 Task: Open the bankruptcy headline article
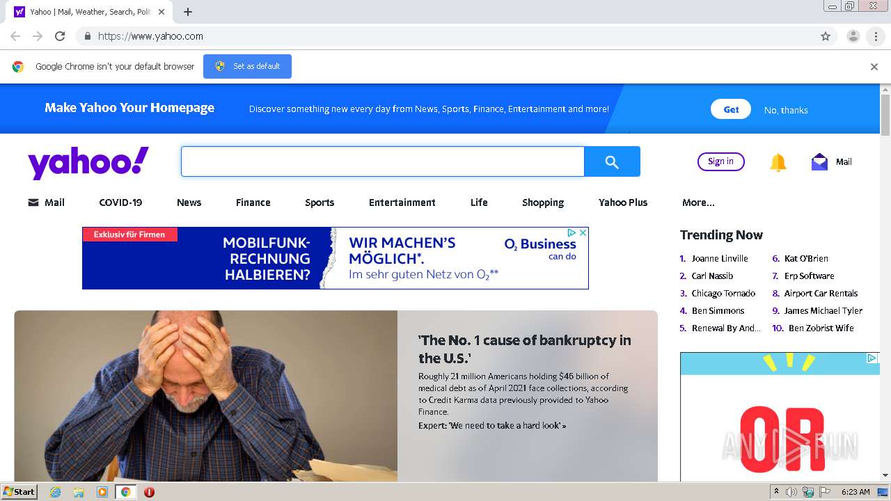pyautogui.click(x=525, y=349)
